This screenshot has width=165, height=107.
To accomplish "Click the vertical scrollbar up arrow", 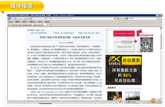I will [161, 28].
